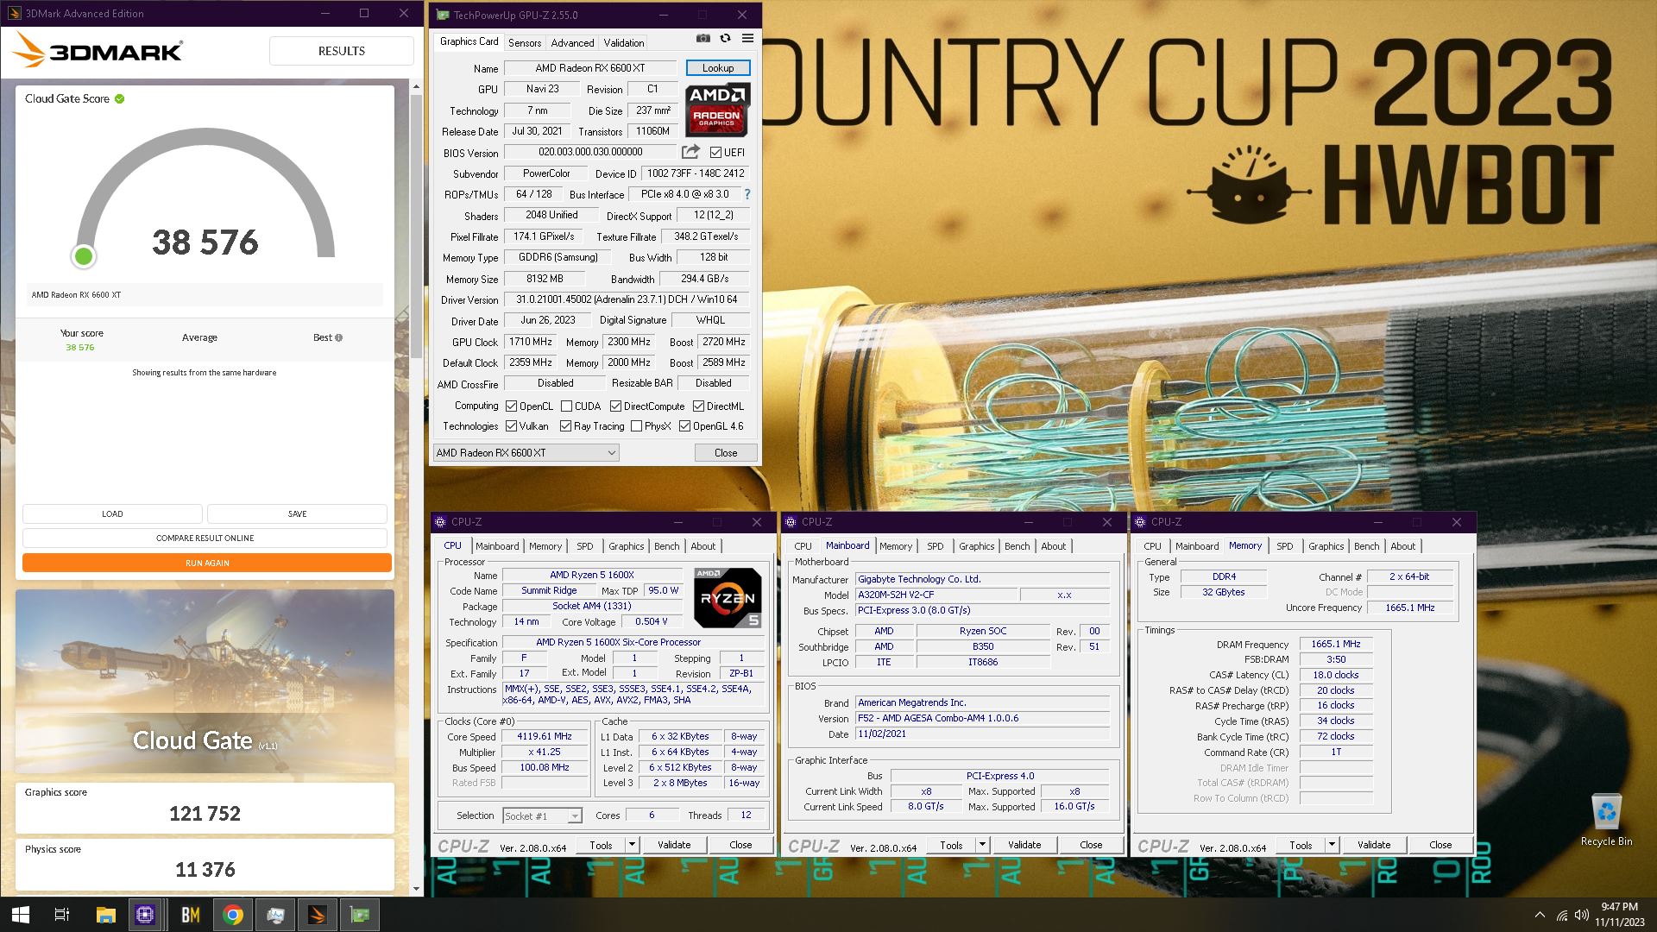Click the BIOS export share icon in GPU-Z
The image size is (1657, 932).
[x=690, y=152]
